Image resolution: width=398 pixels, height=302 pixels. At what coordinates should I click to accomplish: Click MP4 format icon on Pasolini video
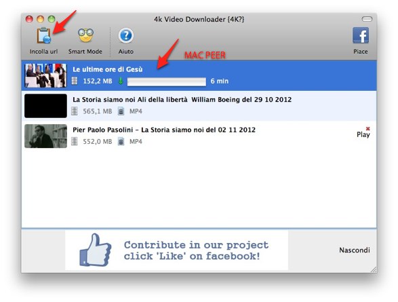tap(121, 141)
